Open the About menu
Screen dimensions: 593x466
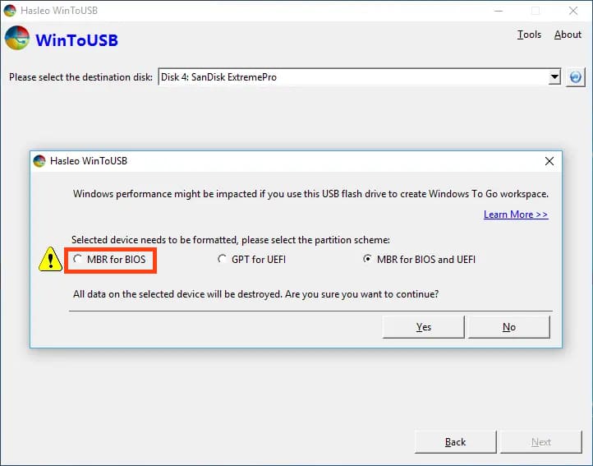568,35
